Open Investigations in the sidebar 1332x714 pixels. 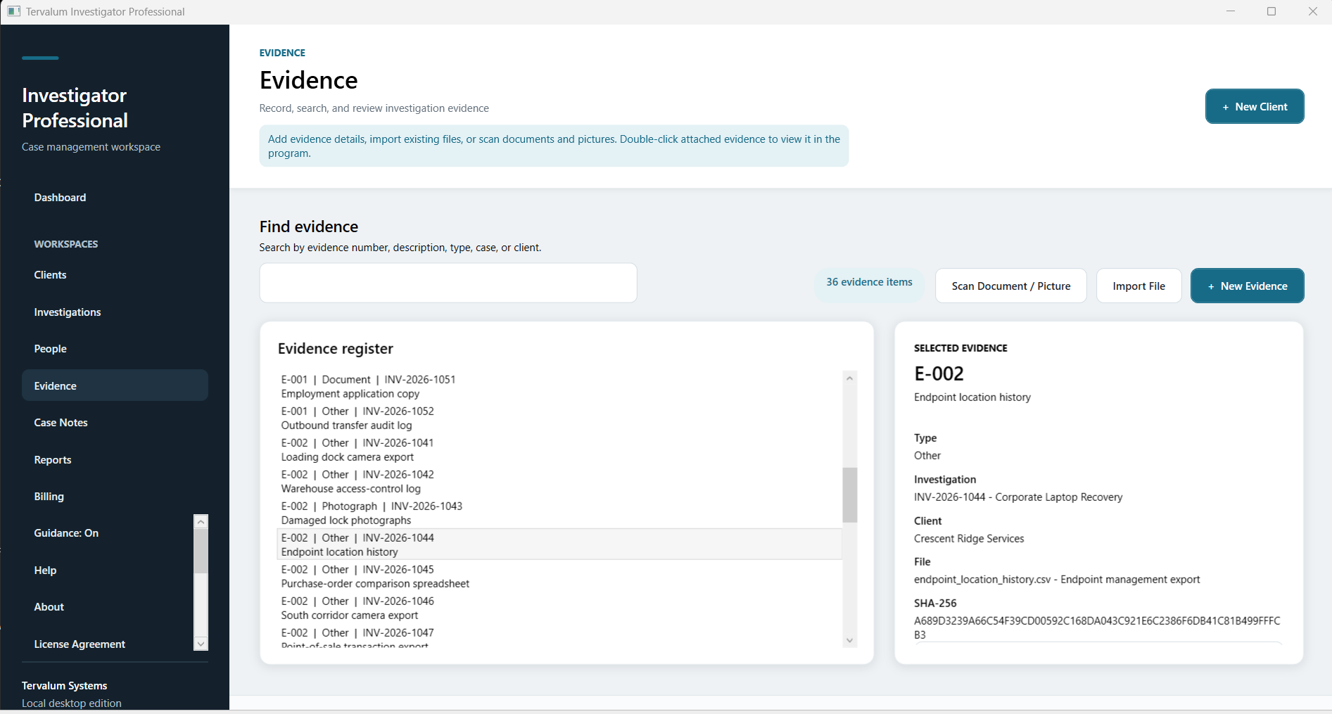115,312
